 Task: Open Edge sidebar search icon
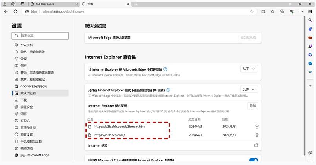pos(310,20)
